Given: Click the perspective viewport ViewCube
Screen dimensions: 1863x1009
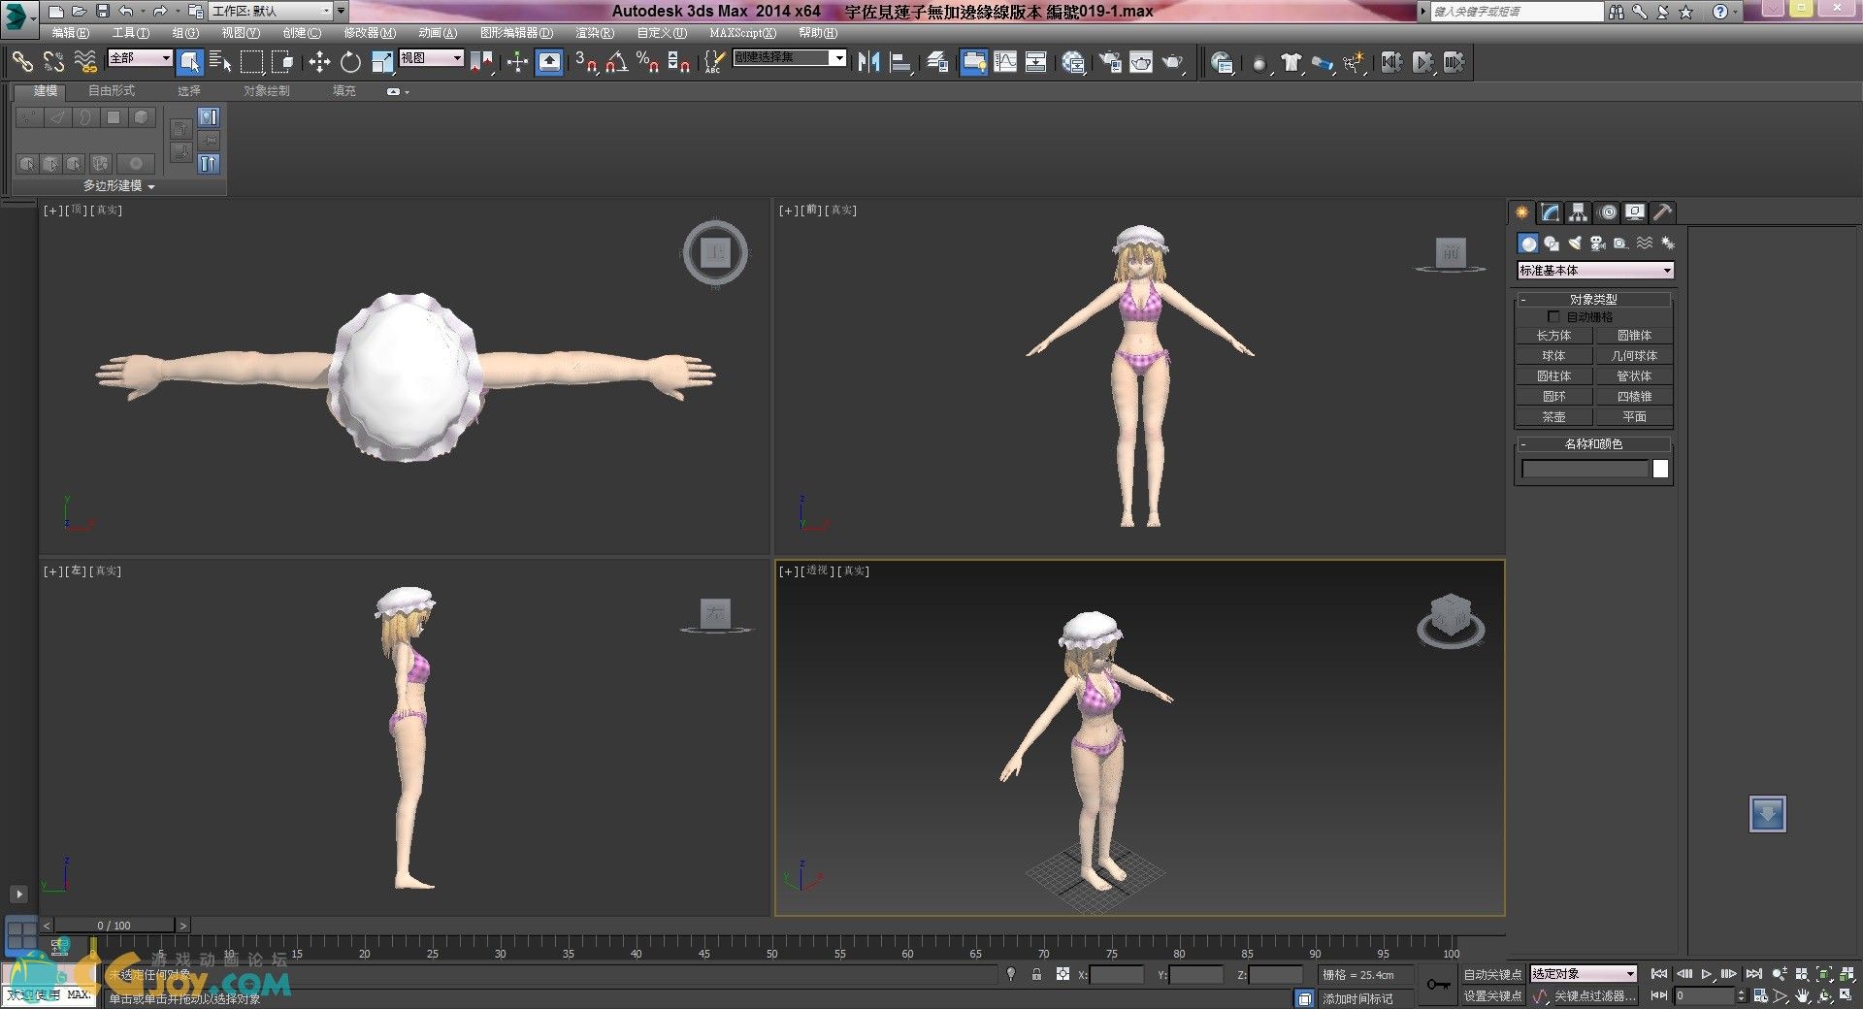Looking at the screenshot, I should pos(1451,620).
